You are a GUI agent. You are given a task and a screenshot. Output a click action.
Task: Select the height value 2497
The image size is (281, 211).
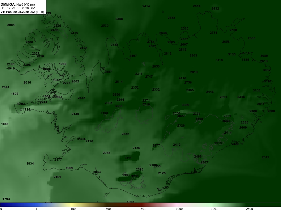click(x=133, y=56)
